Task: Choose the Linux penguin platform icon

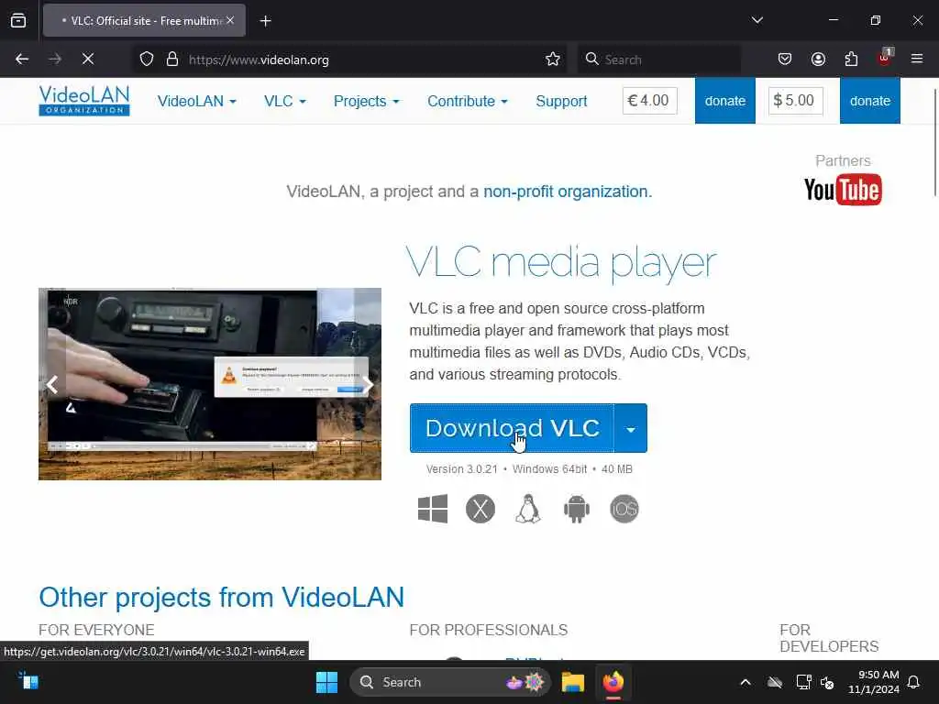Action: coord(528,509)
